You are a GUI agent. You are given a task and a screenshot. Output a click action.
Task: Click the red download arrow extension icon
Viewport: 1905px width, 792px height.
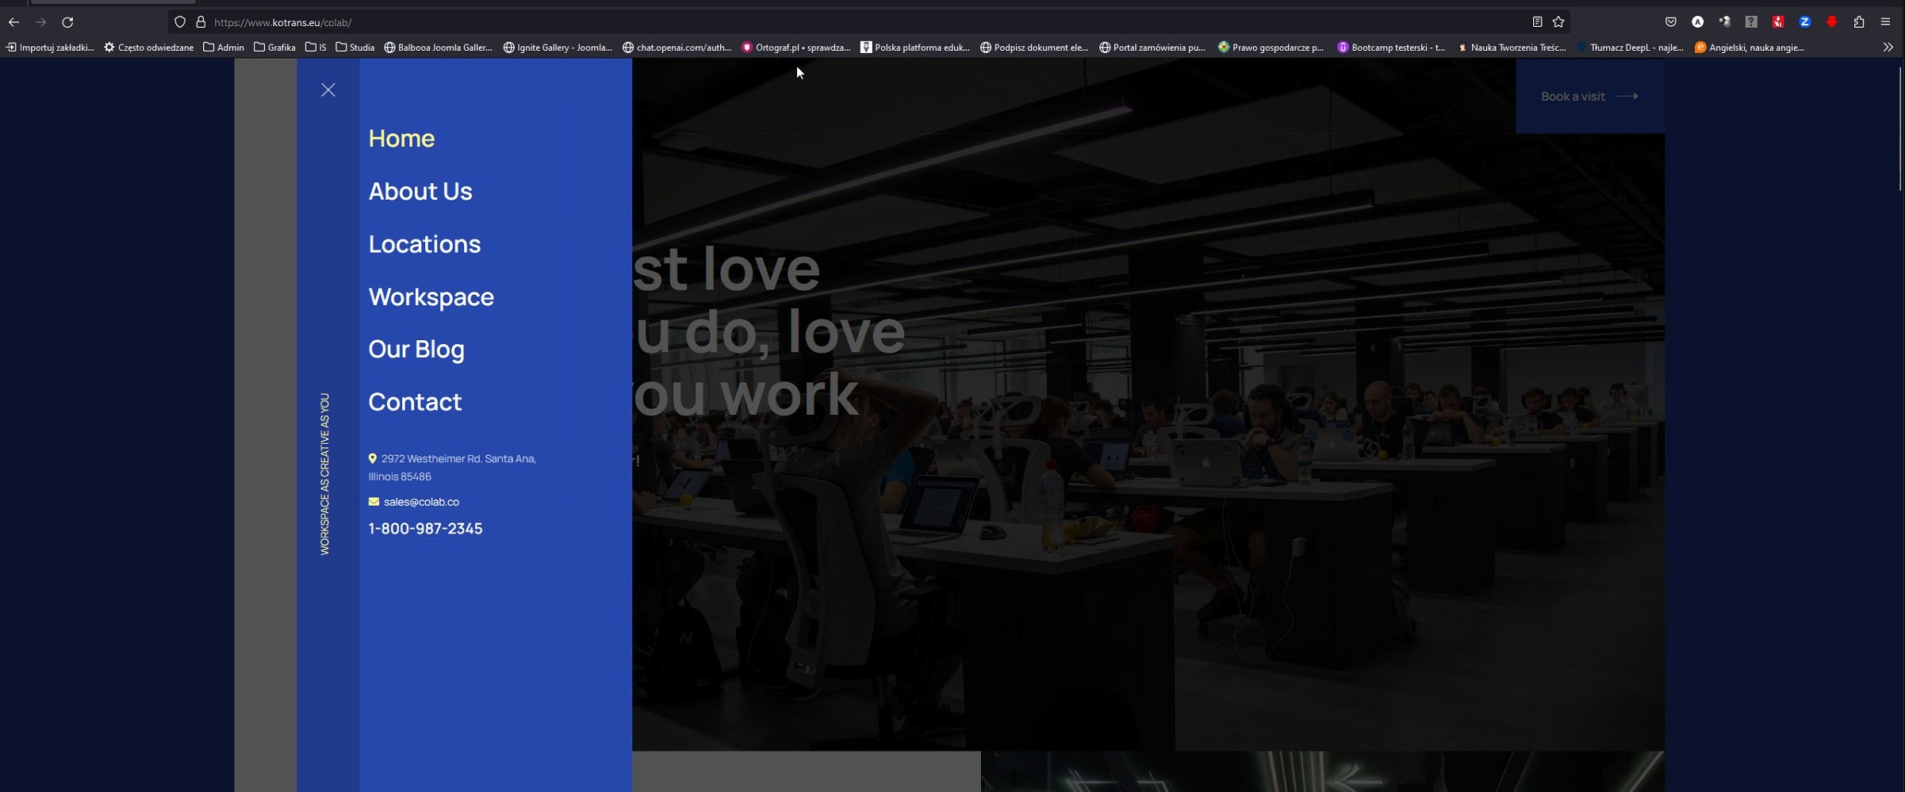click(1832, 22)
